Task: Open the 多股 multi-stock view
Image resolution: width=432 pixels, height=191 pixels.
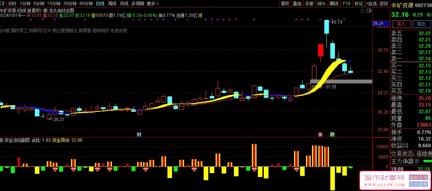Action: [x=309, y=4]
